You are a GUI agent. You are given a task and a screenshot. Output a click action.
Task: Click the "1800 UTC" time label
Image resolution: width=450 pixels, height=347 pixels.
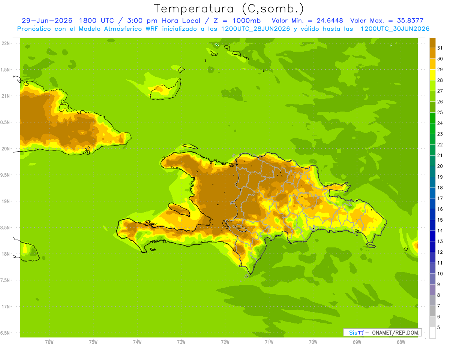[x=96, y=21]
